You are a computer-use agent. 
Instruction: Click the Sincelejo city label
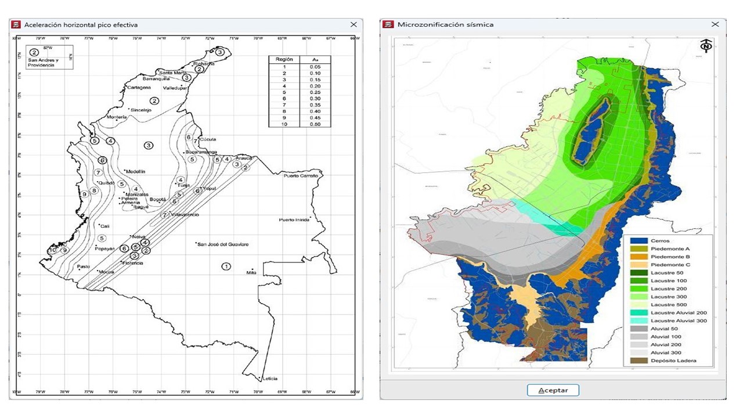tap(140, 110)
